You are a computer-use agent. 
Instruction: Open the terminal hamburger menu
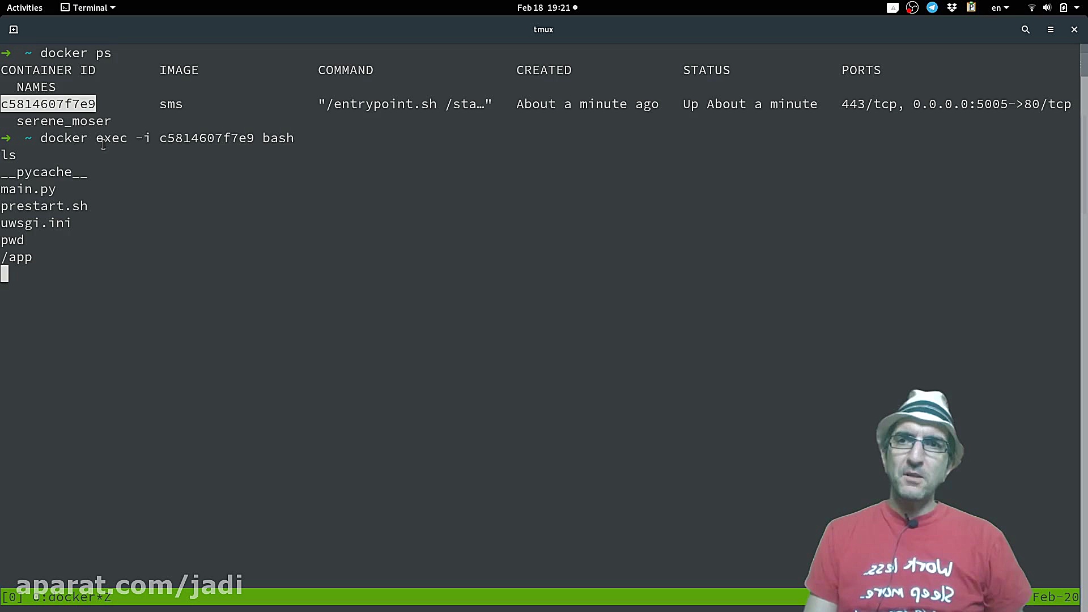[x=1050, y=29]
